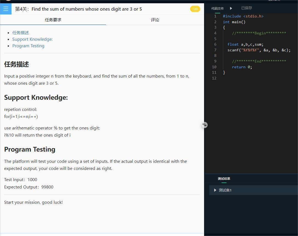The image size is (298, 236).
Task: Click the run triangle beside 代码文件
Action: pyautogui.click(x=231, y=8)
